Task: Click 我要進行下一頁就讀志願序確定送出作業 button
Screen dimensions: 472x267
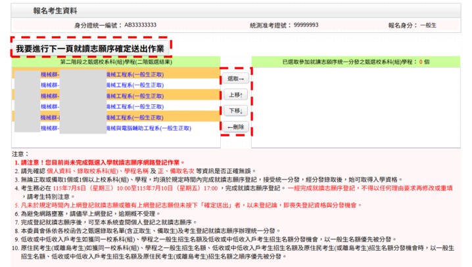Action: point(90,48)
